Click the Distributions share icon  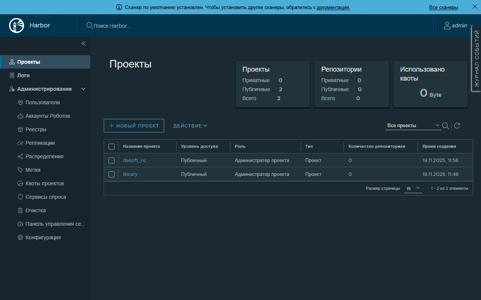[x=20, y=156]
